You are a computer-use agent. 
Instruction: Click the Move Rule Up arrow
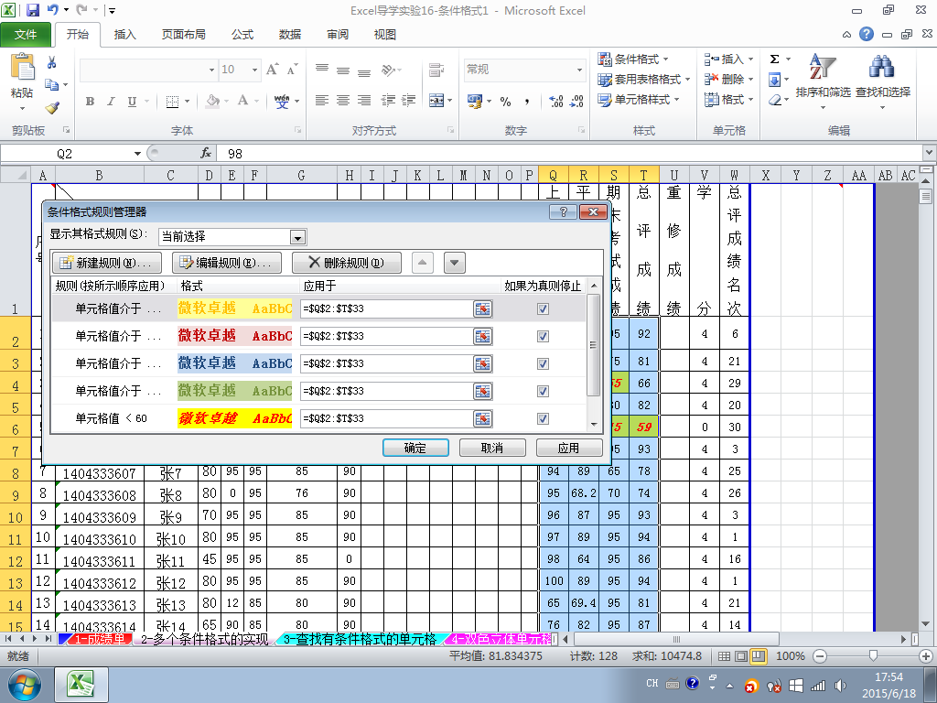pos(423,263)
